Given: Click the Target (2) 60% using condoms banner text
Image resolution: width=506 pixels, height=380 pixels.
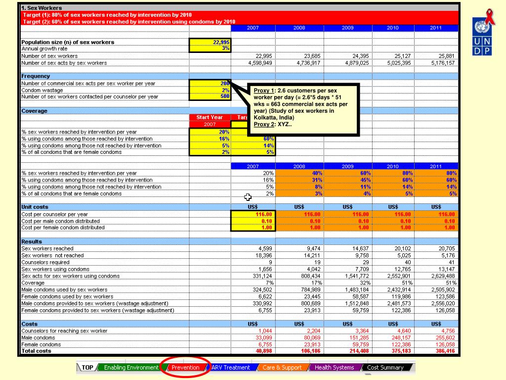Looking at the screenshot, I should point(129,22).
